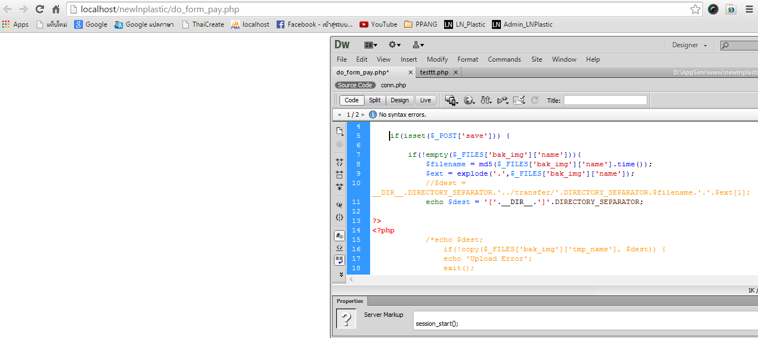Screen dimensions: 758x338
Task: Open the Admin_LNPlastic bookmark
Action: (523, 24)
